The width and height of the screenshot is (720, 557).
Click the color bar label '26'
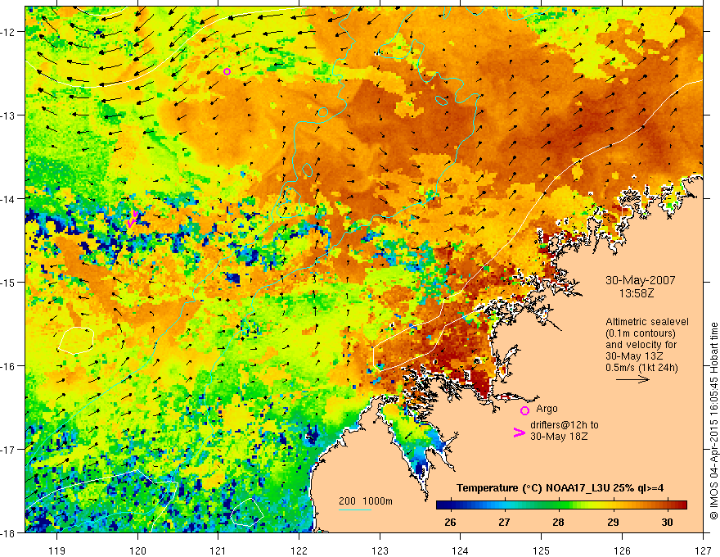[x=451, y=522]
